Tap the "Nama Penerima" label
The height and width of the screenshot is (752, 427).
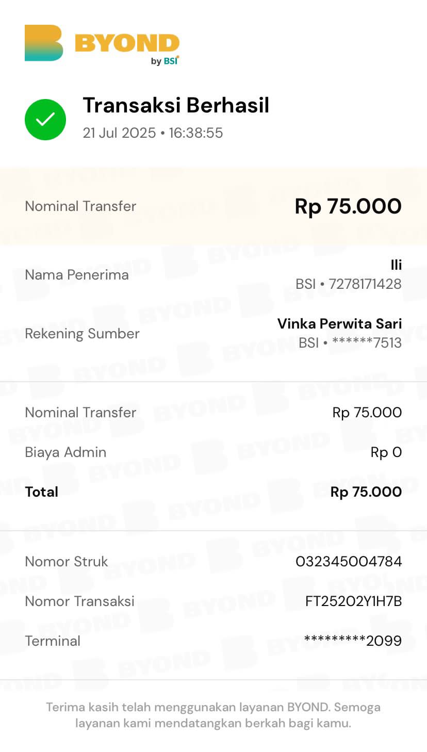pos(77,275)
